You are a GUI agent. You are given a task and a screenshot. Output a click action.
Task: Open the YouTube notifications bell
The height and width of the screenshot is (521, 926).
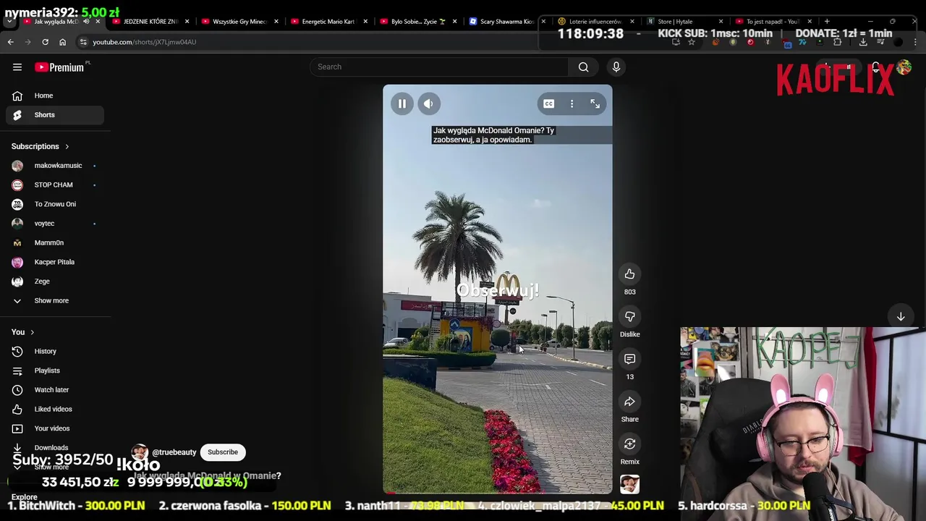point(875,67)
